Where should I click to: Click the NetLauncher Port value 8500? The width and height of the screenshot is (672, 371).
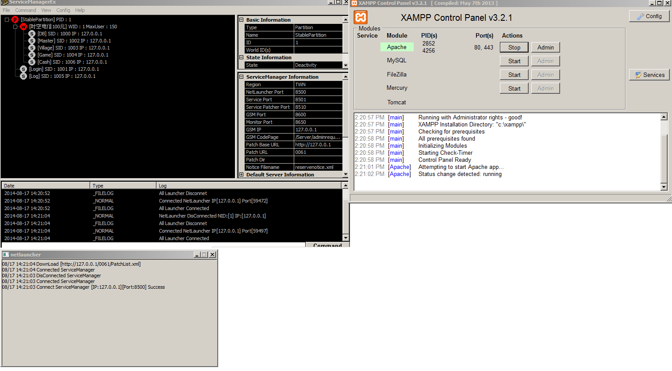(x=318, y=92)
